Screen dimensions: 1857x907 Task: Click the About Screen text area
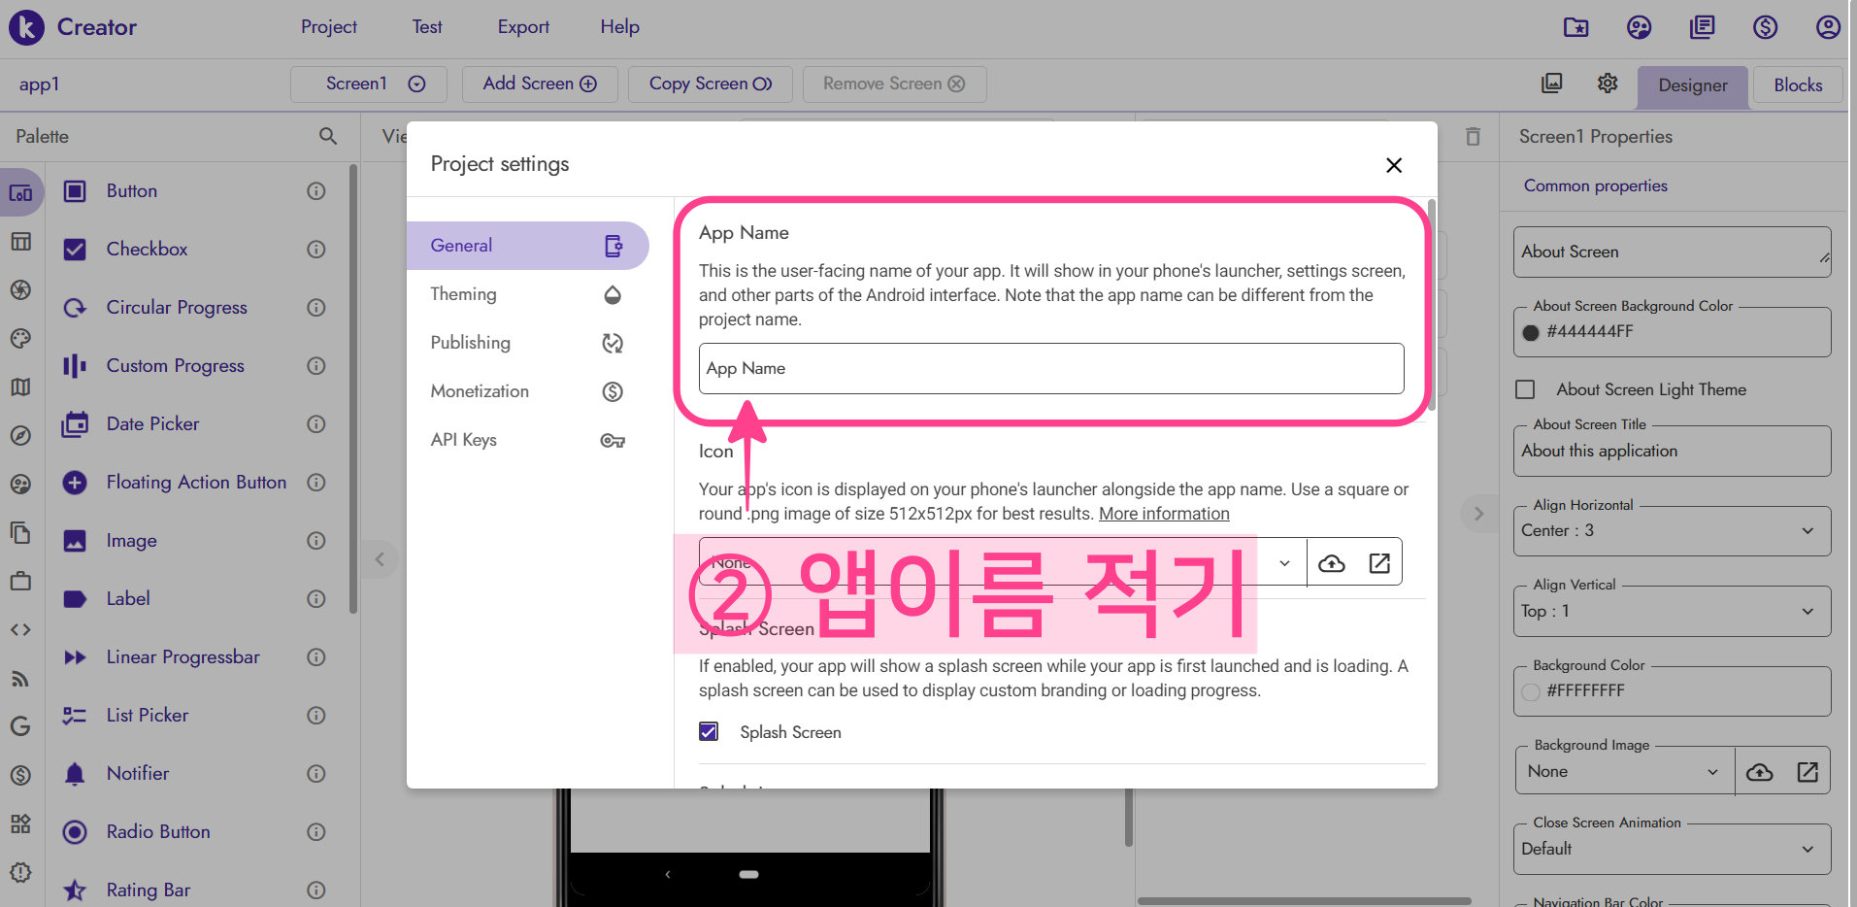pos(1673,252)
